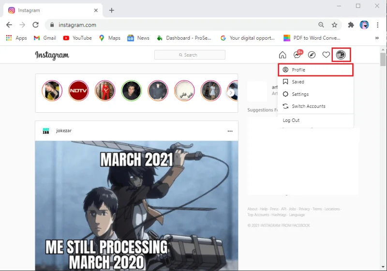The image size is (387, 271).
Task: Open Chrome extensions puzzle icon
Action: 351,25
